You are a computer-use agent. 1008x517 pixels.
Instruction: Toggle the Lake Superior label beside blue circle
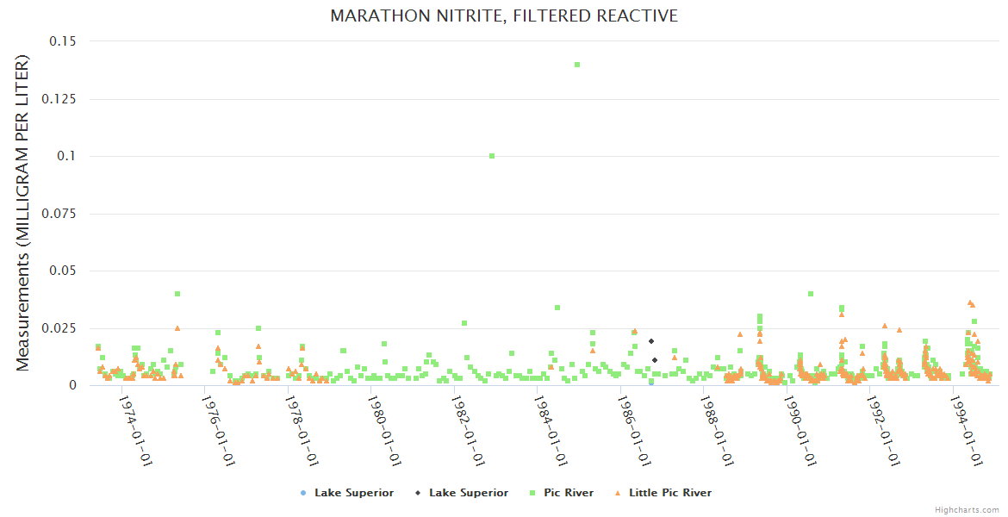(353, 493)
